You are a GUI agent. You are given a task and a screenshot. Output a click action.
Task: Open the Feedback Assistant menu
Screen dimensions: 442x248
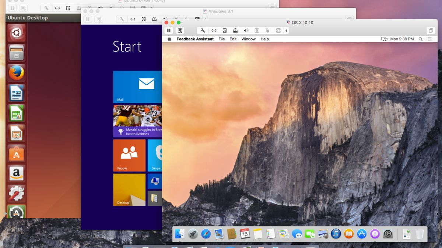point(195,39)
